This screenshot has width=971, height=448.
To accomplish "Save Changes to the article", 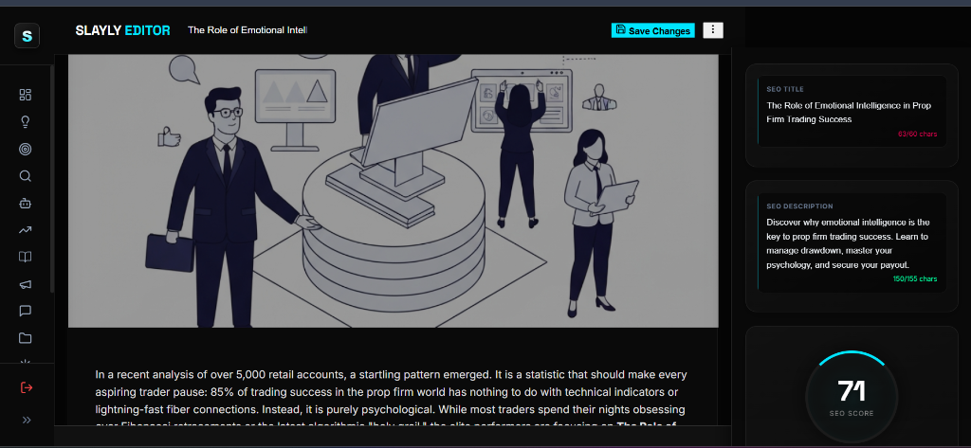I will pyautogui.click(x=653, y=30).
